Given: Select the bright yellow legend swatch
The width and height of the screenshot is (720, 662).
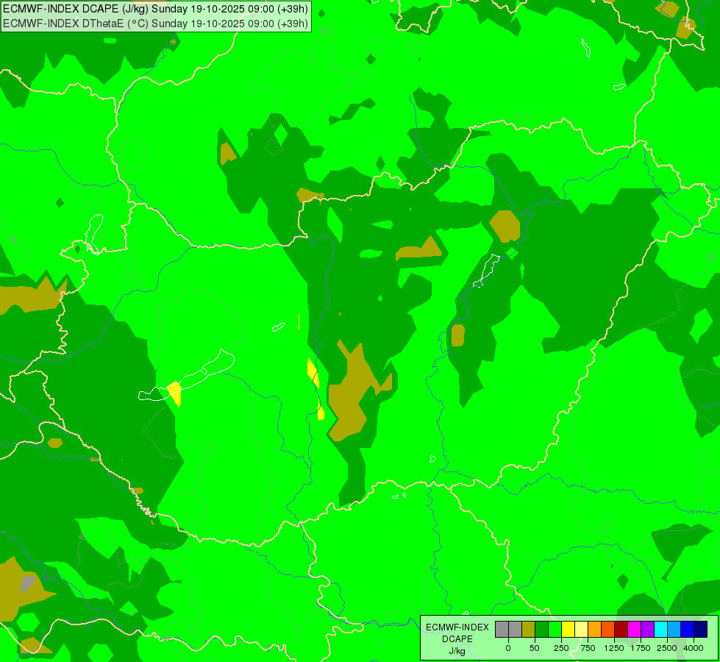Looking at the screenshot, I should 568,630.
